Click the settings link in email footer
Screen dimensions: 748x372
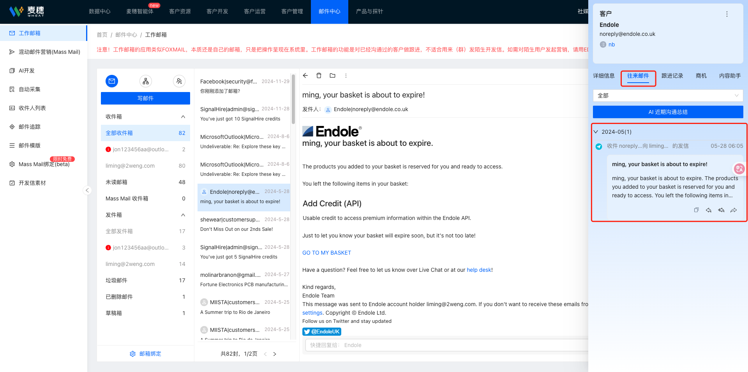click(x=312, y=313)
